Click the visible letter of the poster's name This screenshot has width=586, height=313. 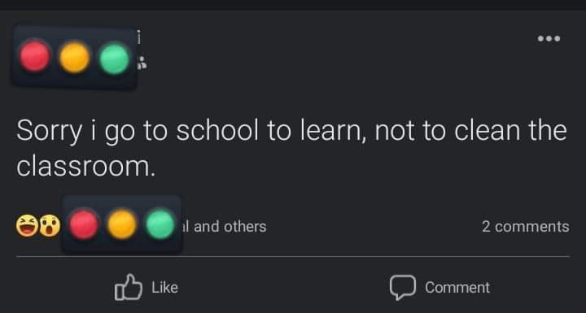pos(139,37)
